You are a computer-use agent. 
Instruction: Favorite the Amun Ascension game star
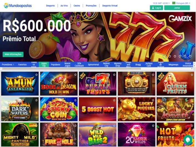pos(36,75)
